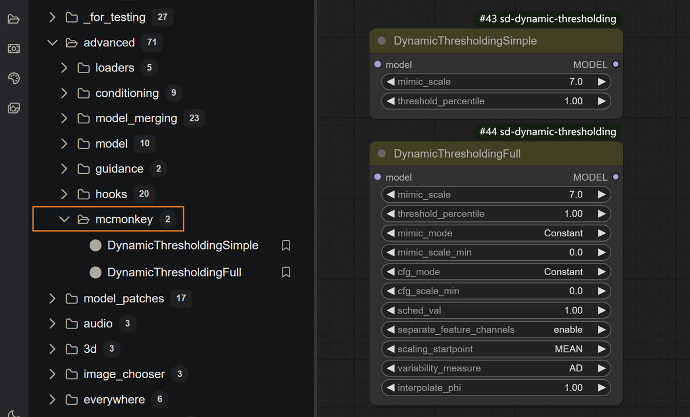
Task: Collapse the mcmonkey folder
Action: pos(64,219)
